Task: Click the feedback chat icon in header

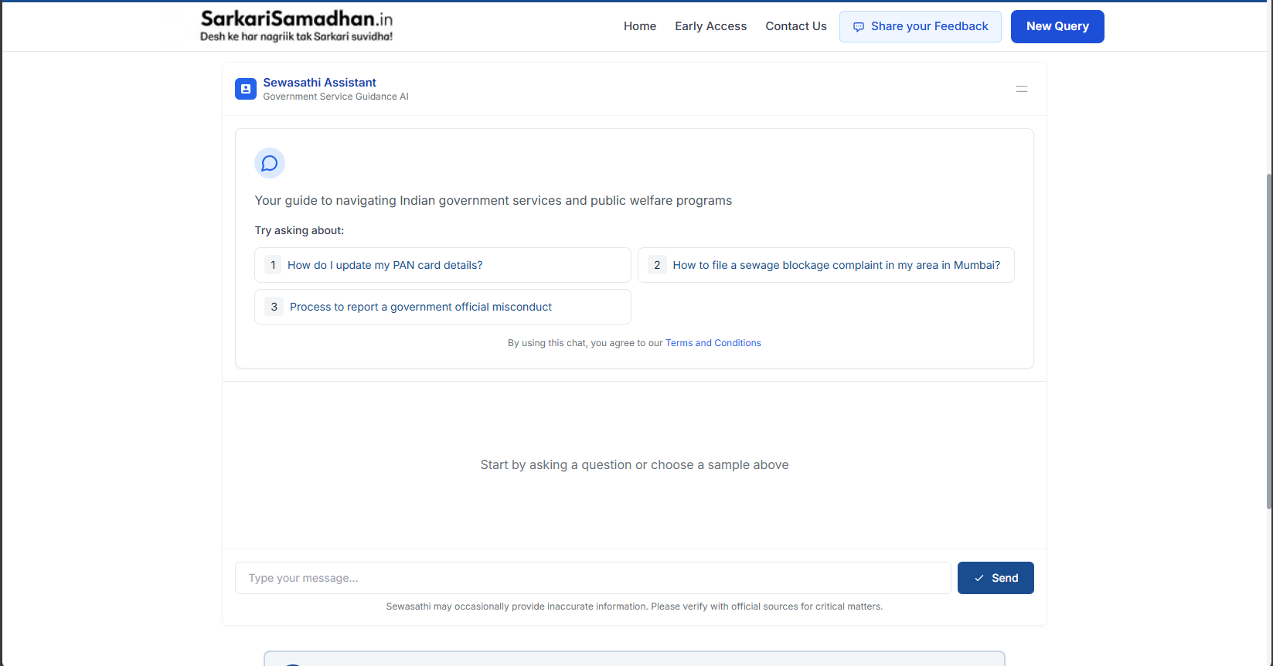Action: (x=859, y=27)
